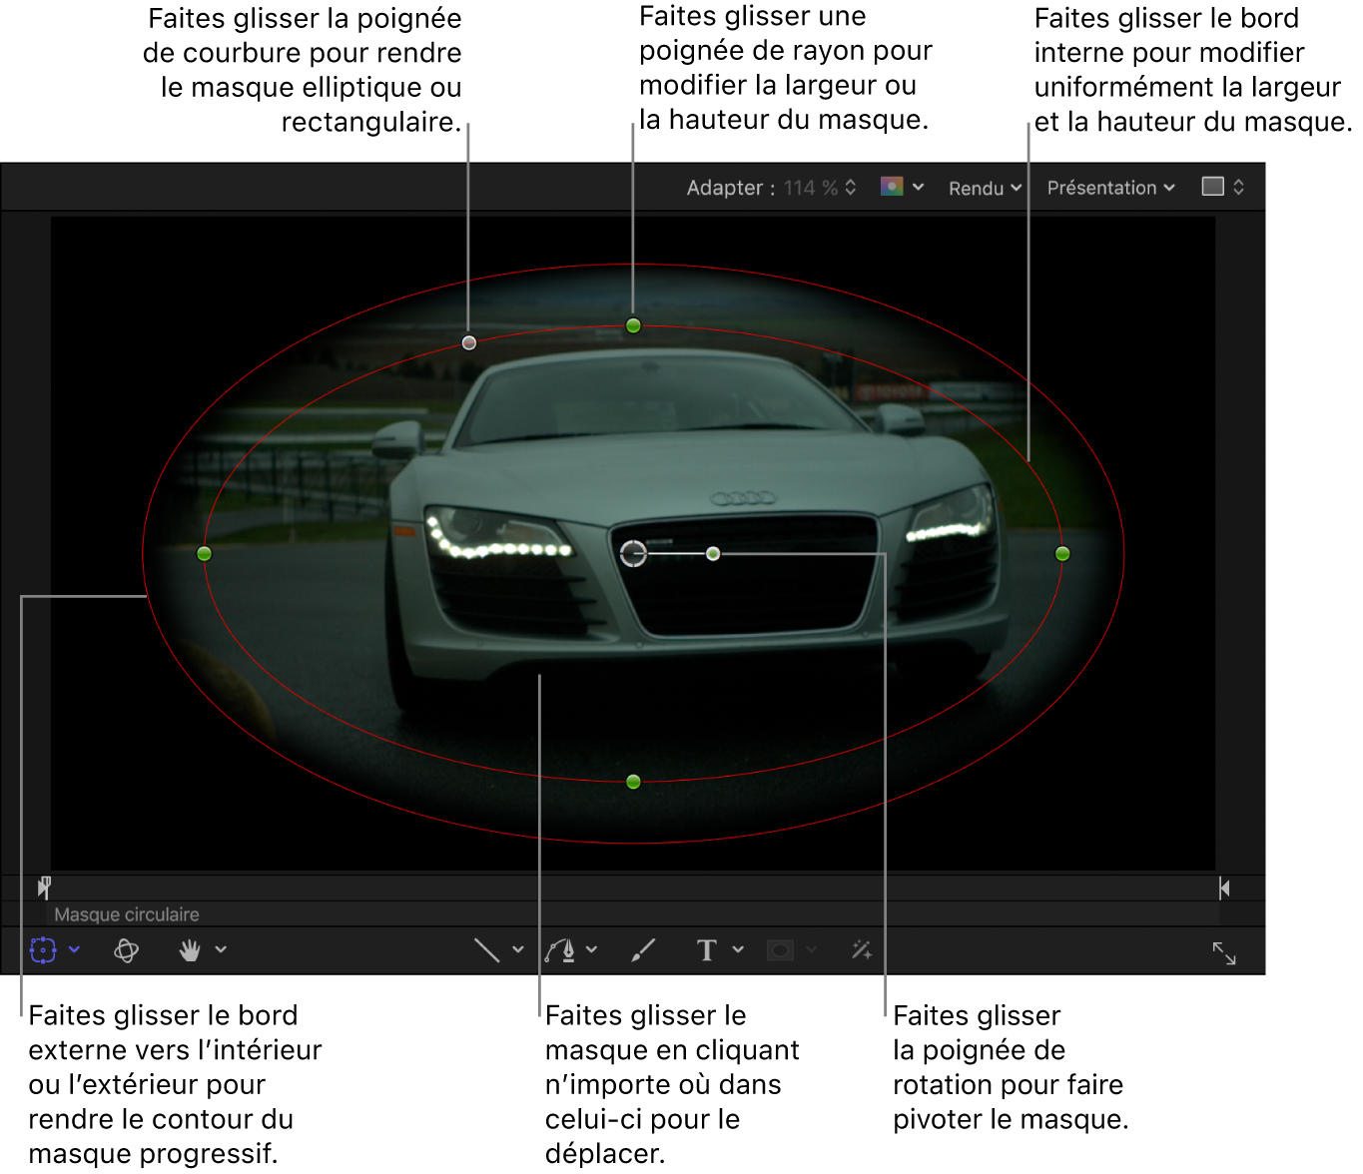1363x1174 pixels.
Task: Select the Paint Stroke brush tool
Action: click(x=643, y=950)
